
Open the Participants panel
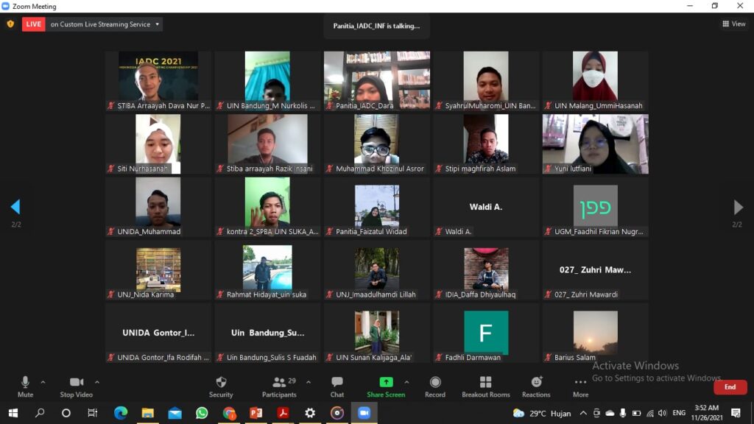coord(279,386)
